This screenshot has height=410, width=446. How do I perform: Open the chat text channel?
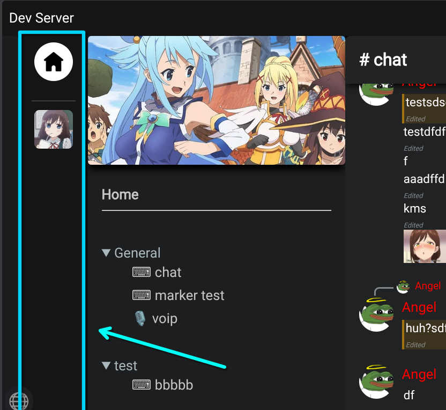pos(168,272)
